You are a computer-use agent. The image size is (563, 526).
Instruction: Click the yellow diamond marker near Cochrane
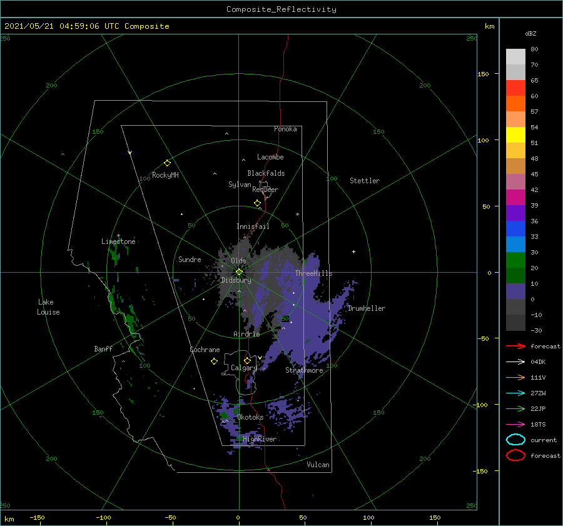214,362
